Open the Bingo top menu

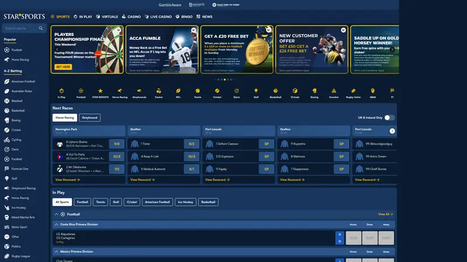click(184, 17)
